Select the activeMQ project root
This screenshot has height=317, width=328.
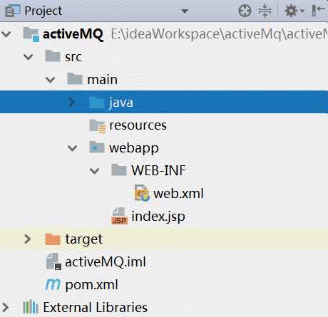(73, 34)
